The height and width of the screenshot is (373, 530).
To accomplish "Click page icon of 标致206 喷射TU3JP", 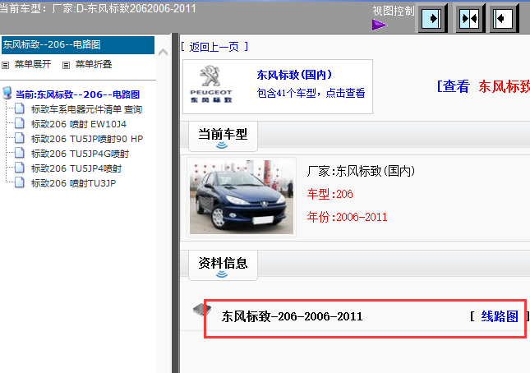I will pyautogui.click(x=20, y=182).
